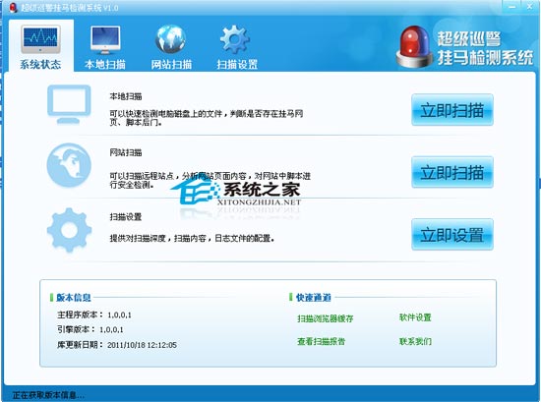Open the 查看扫描报告 link

[322, 341]
